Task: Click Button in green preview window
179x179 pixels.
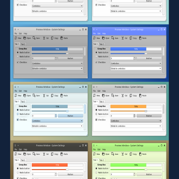Action: pos(149,174)
